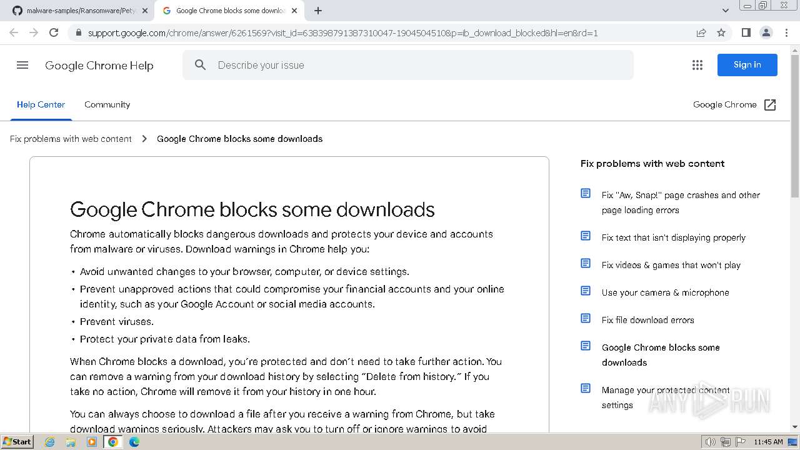Open the tab search dropdown arrow
The width and height of the screenshot is (800, 450).
(x=725, y=11)
